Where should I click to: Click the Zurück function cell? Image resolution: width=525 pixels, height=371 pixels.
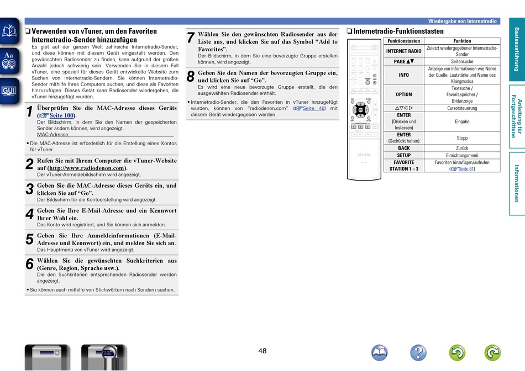(462, 148)
